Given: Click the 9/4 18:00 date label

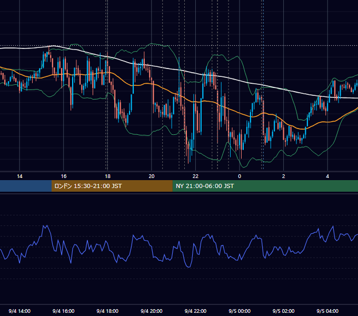Looking at the screenshot, I should coord(107,311).
